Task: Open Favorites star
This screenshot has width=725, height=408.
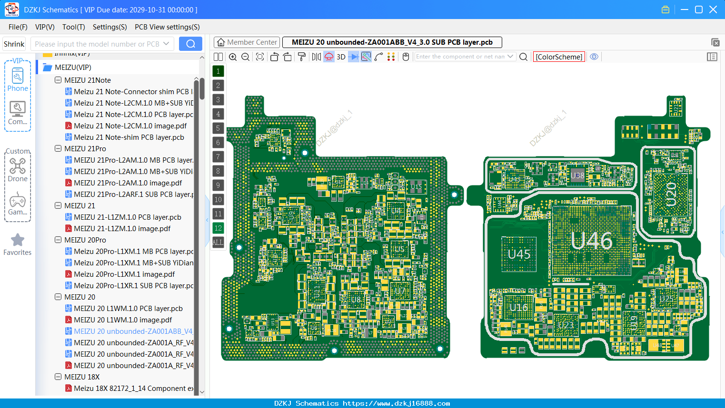Action: pyautogui.click(x=18, y=245)
